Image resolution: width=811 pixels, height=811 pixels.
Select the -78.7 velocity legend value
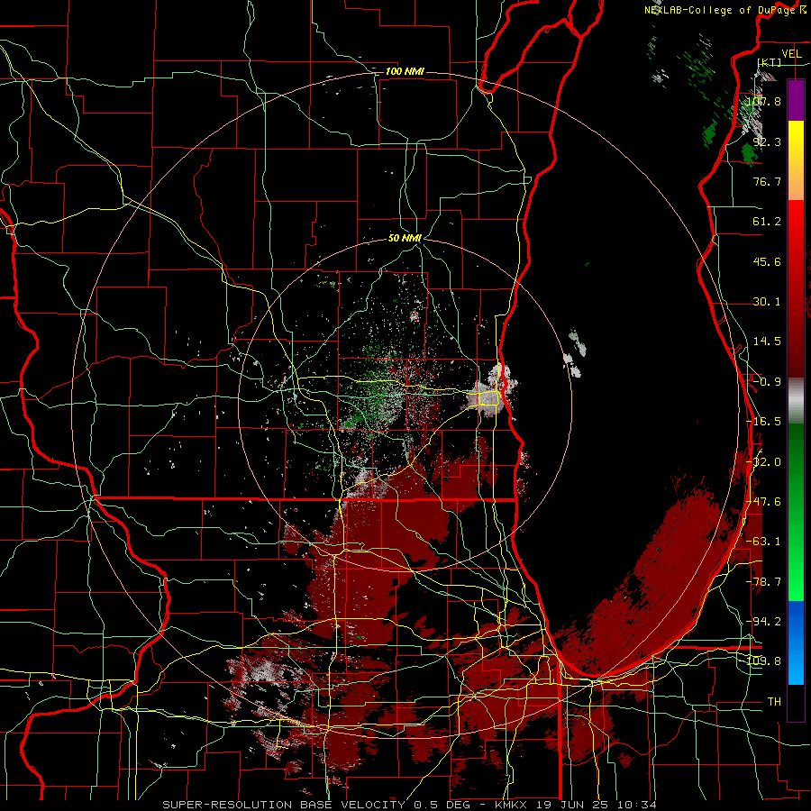click(763, 582)
